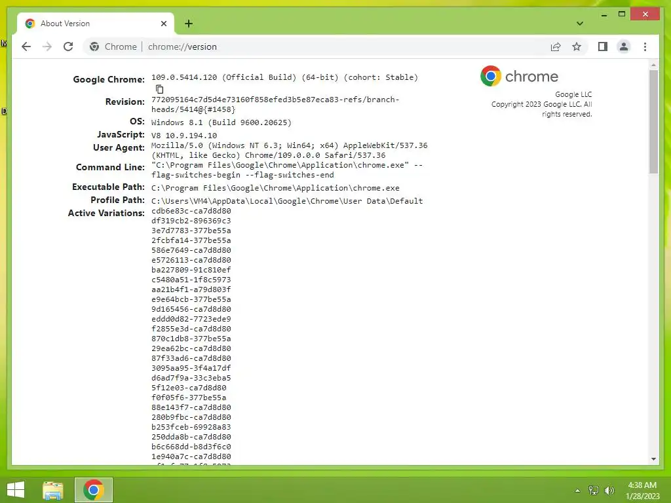Viewport: 671px width, 503px height.
Task: Click the Profile Path value
Action: click(287, 200)
